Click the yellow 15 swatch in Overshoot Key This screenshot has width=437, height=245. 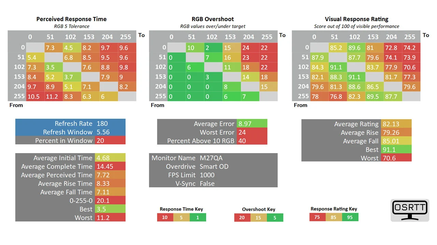coord(259,217)
